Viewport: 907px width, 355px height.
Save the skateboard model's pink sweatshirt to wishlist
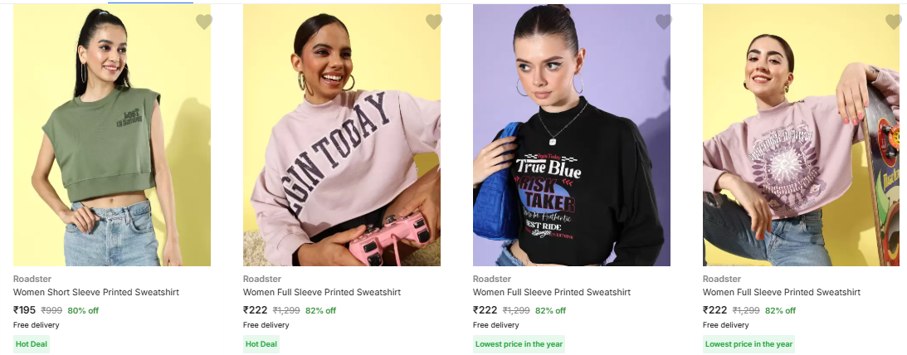coord(893,22)
